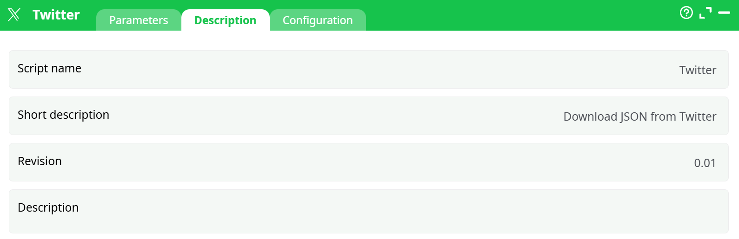Click the Description field label at bottom
Viewport: 739px width, 239px height.
click(x=48, y=208)
